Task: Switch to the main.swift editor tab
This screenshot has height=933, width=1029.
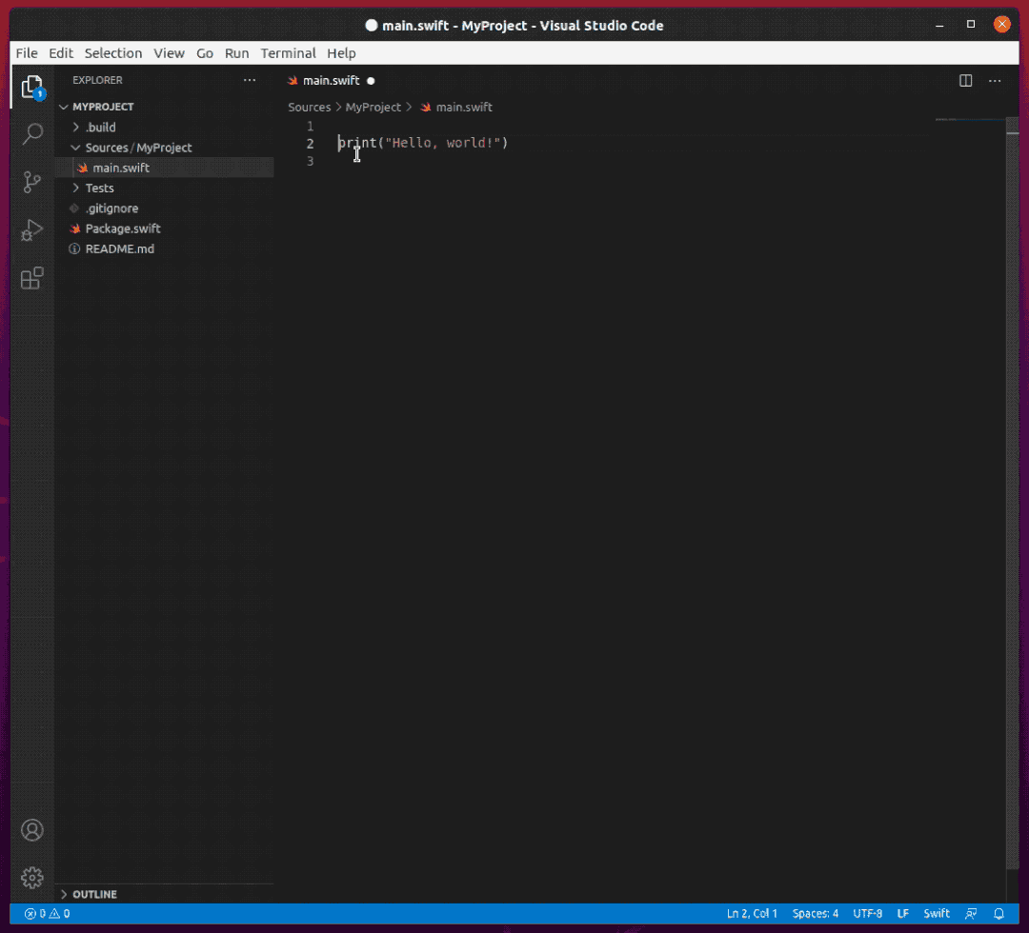Action: [331, 81]
